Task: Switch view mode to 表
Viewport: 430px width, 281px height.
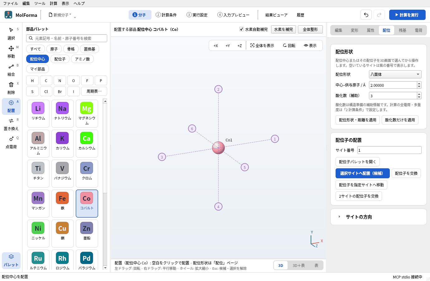Action: 316,265
